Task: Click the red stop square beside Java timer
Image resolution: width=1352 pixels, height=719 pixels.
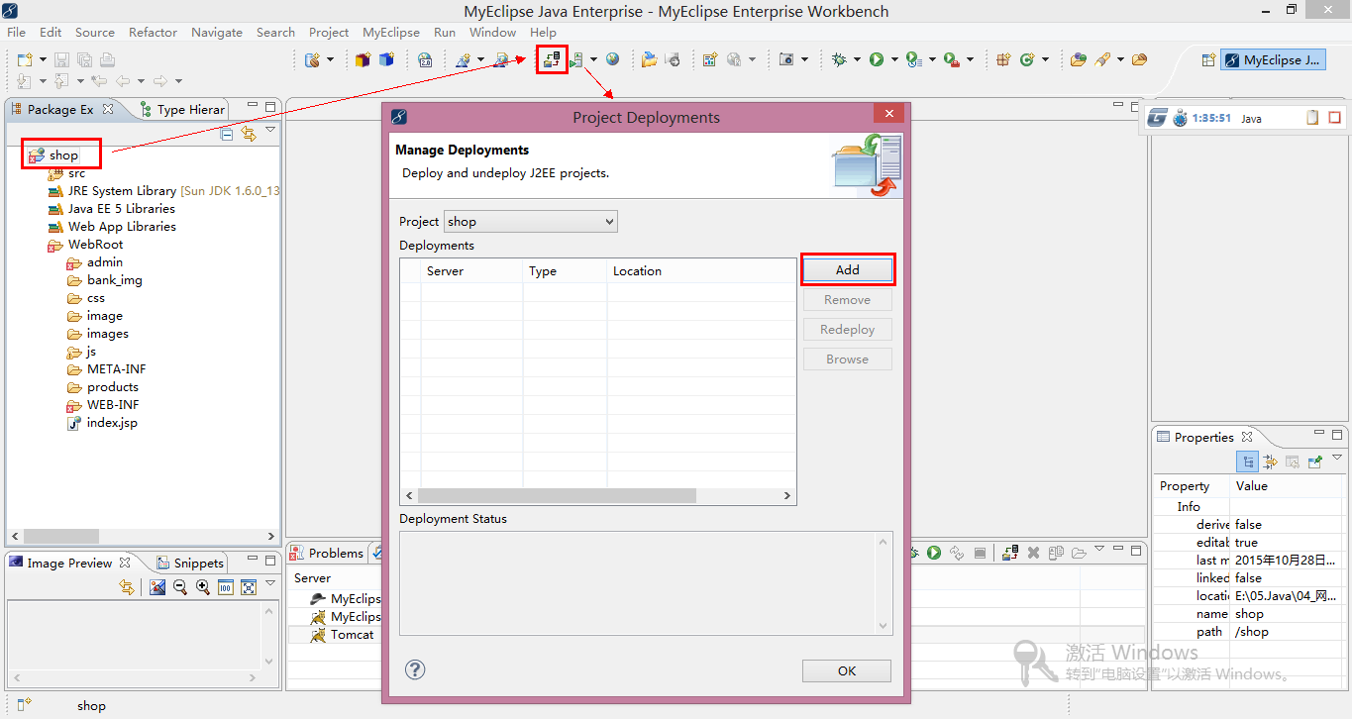Action: coord(1334,118)
